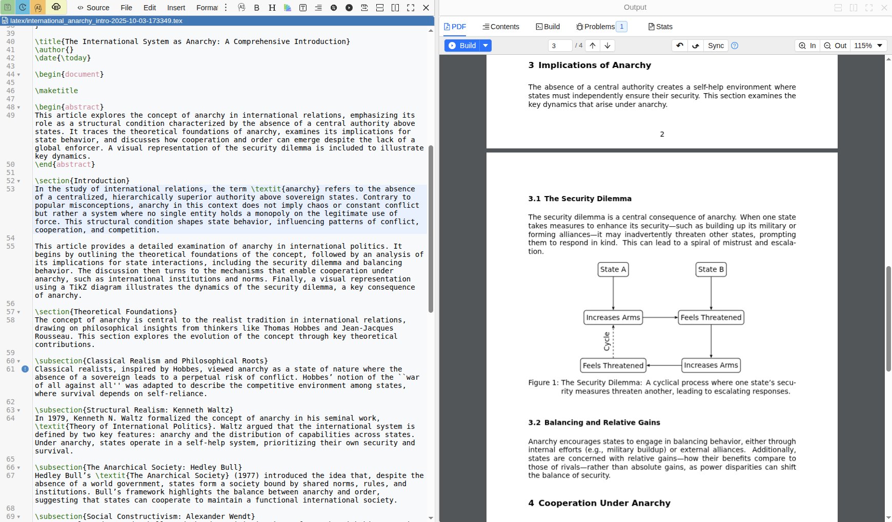The width and height of the screenshot is (892, 522).
Task: Open the Build button dropdown arrow
Action: [485, 46]
